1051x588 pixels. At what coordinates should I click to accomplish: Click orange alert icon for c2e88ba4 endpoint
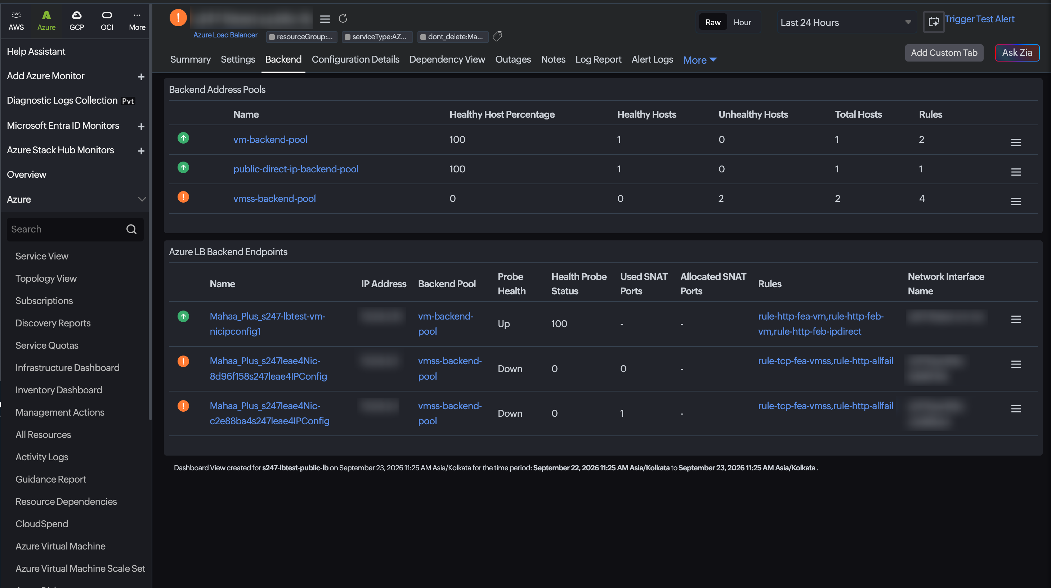tap(183, 406)
